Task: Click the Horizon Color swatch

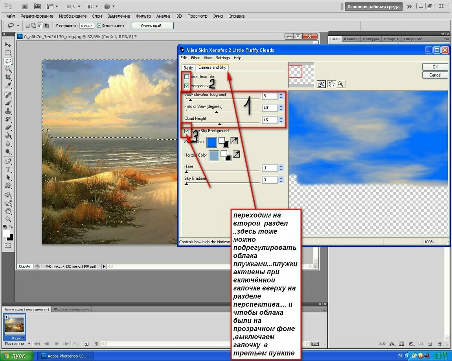Action: pos(214,156)
